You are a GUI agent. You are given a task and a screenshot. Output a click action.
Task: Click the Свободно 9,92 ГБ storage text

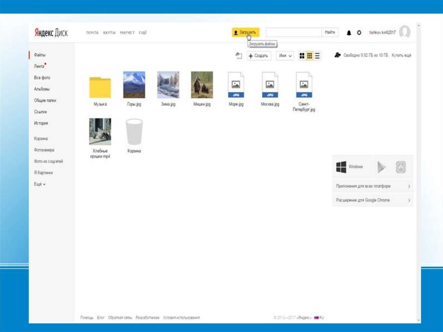pos(366,55)
